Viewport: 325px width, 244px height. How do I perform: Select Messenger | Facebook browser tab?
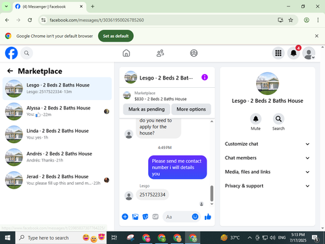coord(49,7)
